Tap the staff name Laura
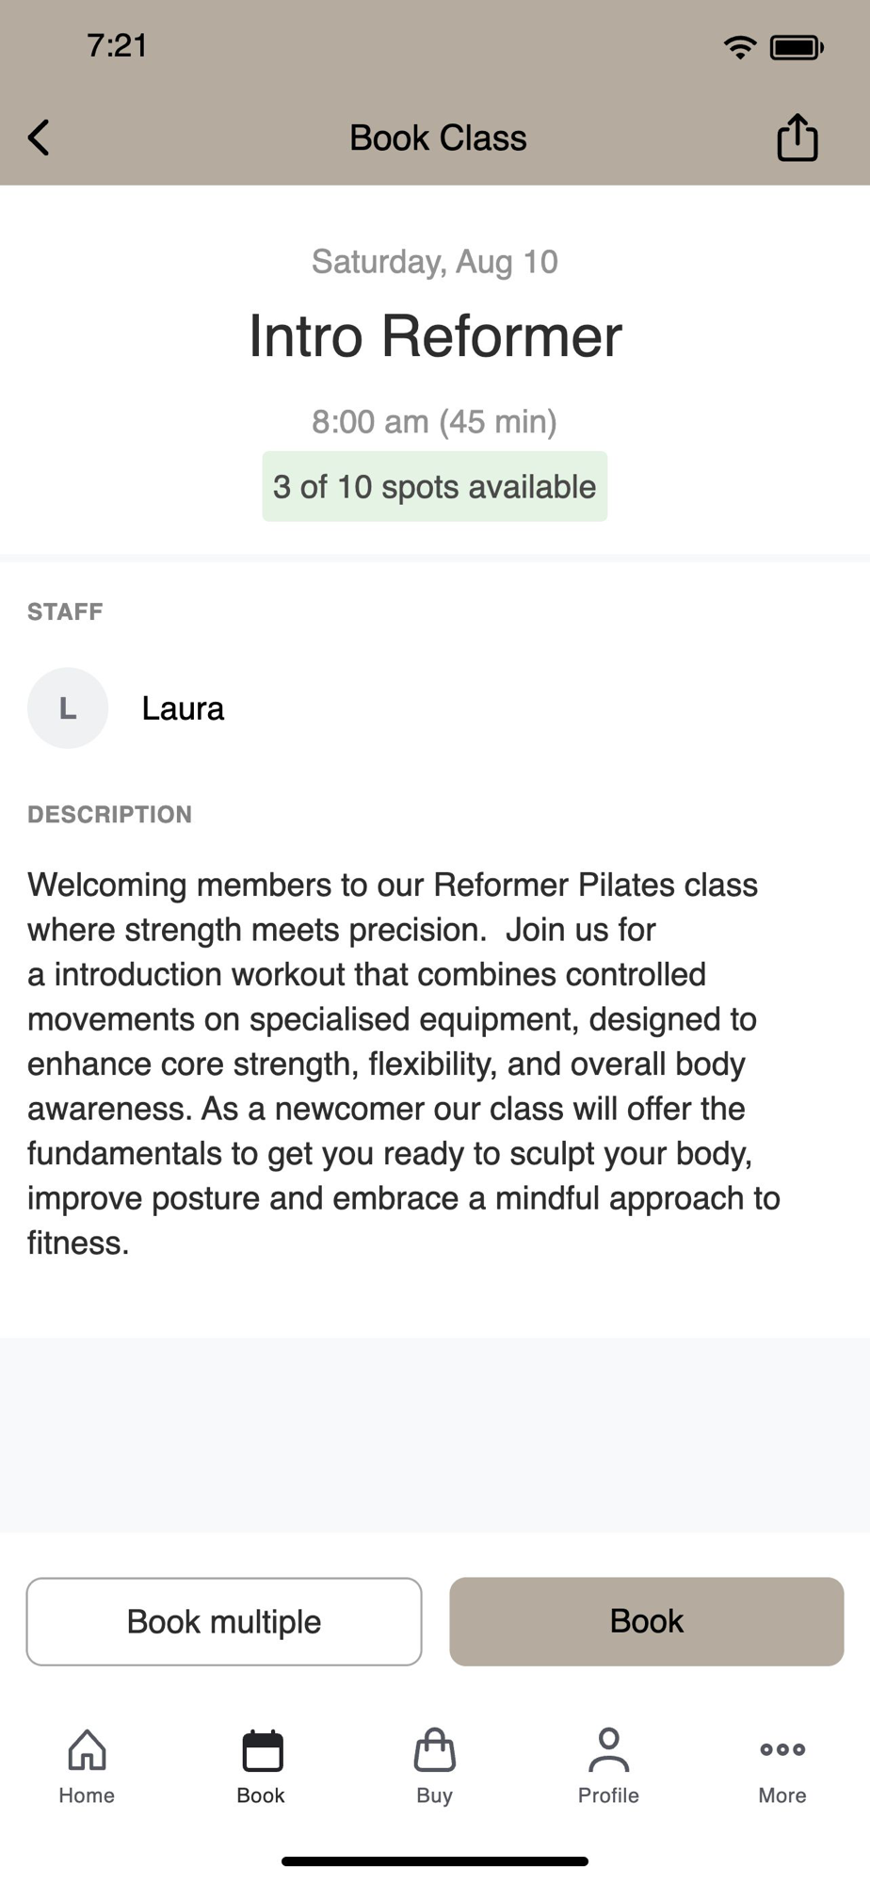 point(183,708)
